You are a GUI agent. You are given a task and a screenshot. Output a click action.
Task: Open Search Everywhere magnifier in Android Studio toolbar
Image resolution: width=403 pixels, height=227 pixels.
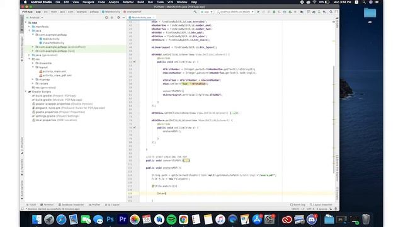coord(331,12)
